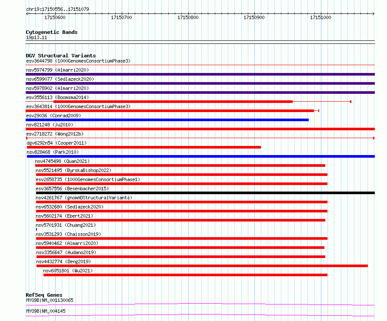
Task: Open the nsv821248 (Ju2010) label
Action: point(50,125)
